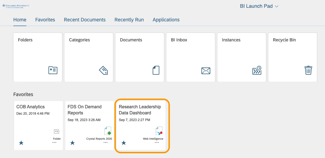
Task: Click the BI Launch Pad title text
Action: [x=256, y=6]
